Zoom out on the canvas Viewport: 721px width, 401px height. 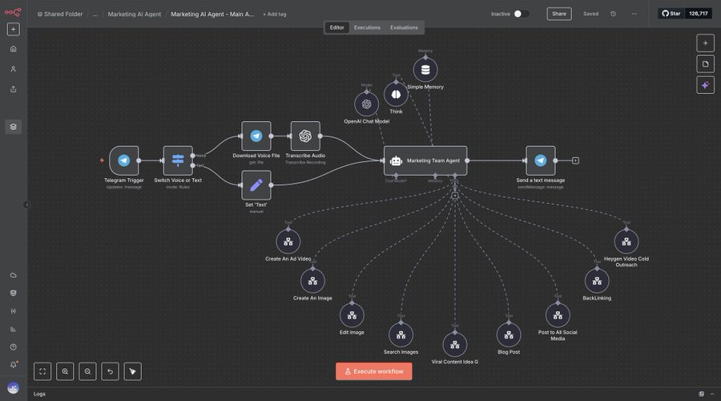[x=87, y=371]
